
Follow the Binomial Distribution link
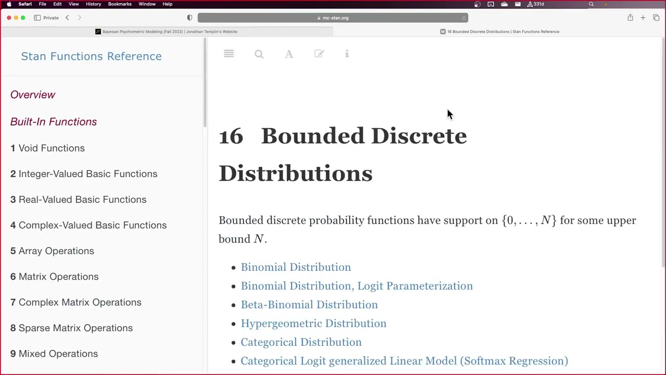[x=296, y=267]
